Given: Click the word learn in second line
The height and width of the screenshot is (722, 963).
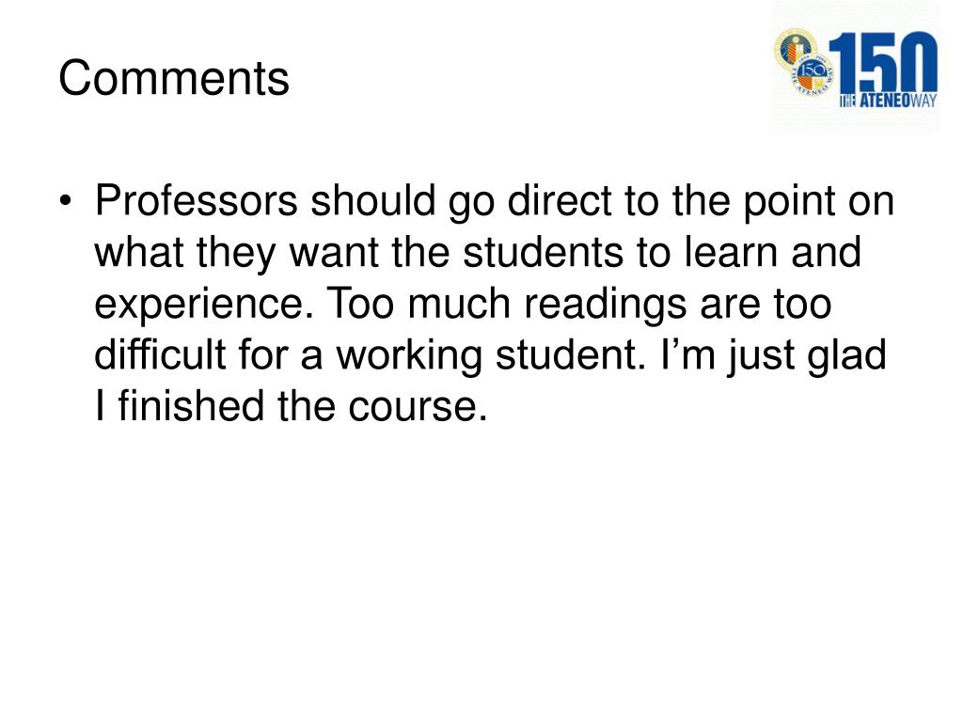Looking at the screenshot, I should click(732, 252).
